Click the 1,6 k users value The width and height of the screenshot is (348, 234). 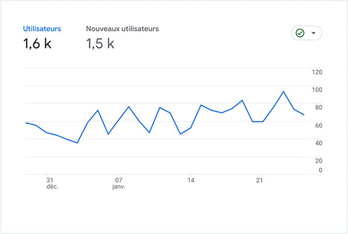[37, 43]
